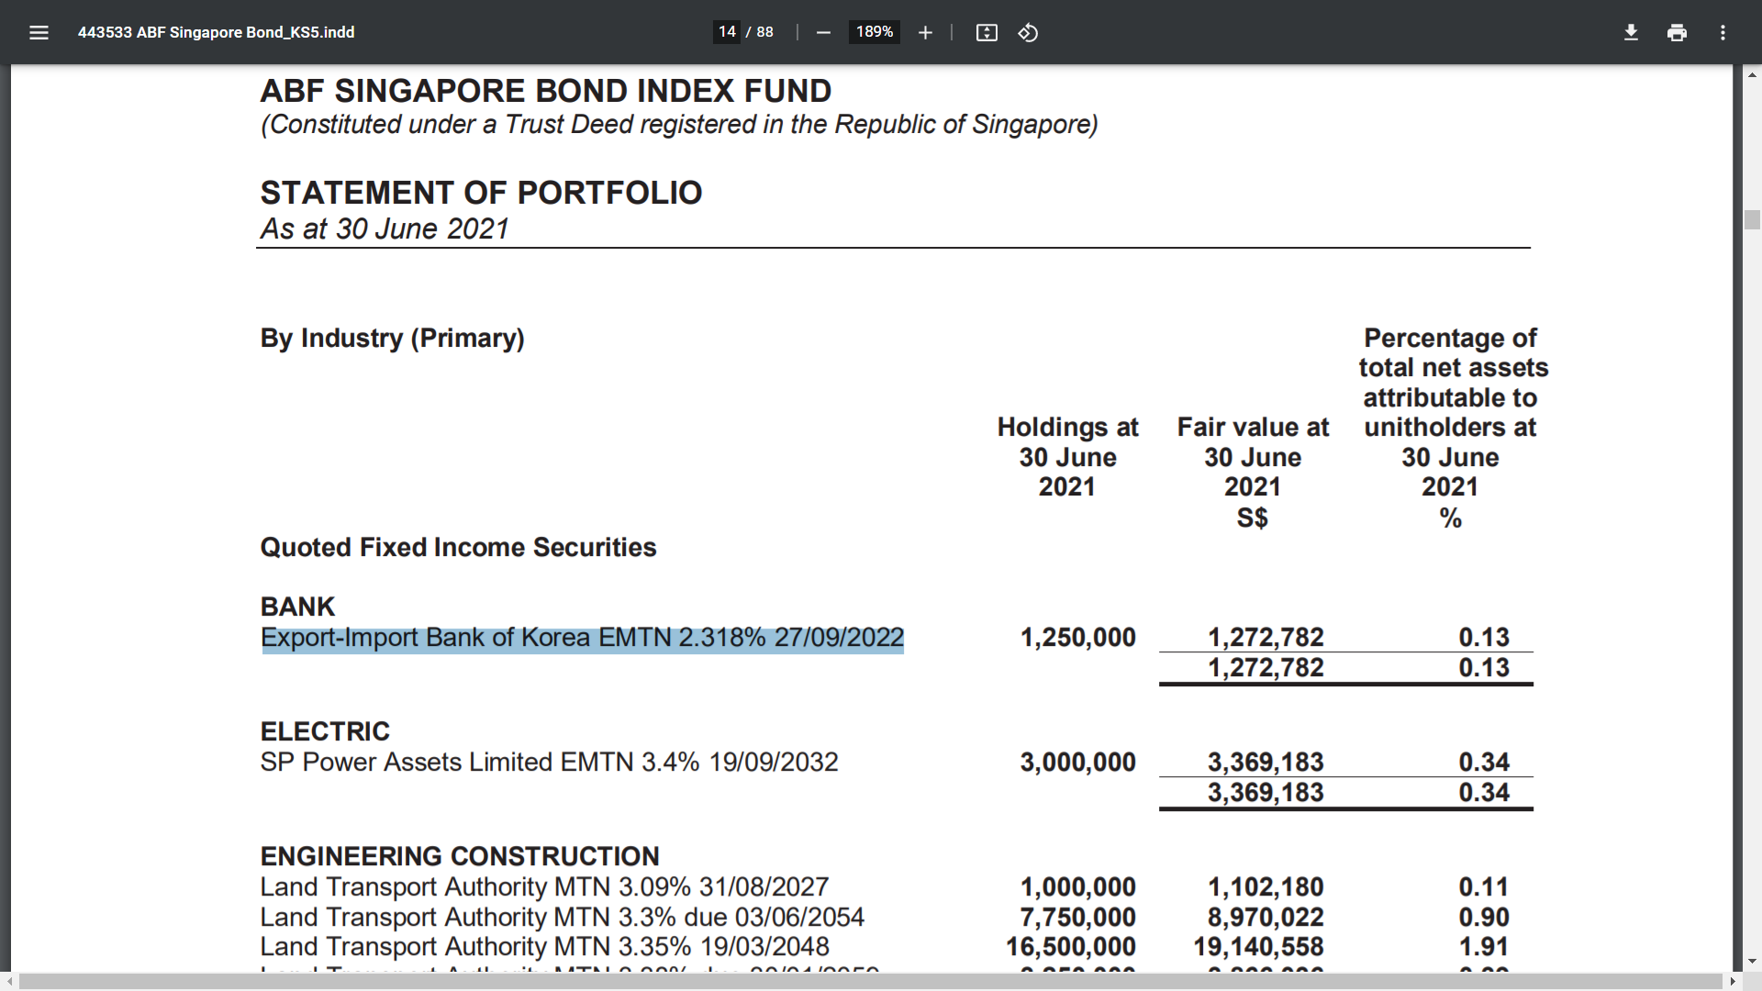Click the page number input field
Viewport: 1762px width, 991px height.
pos(727,32)
